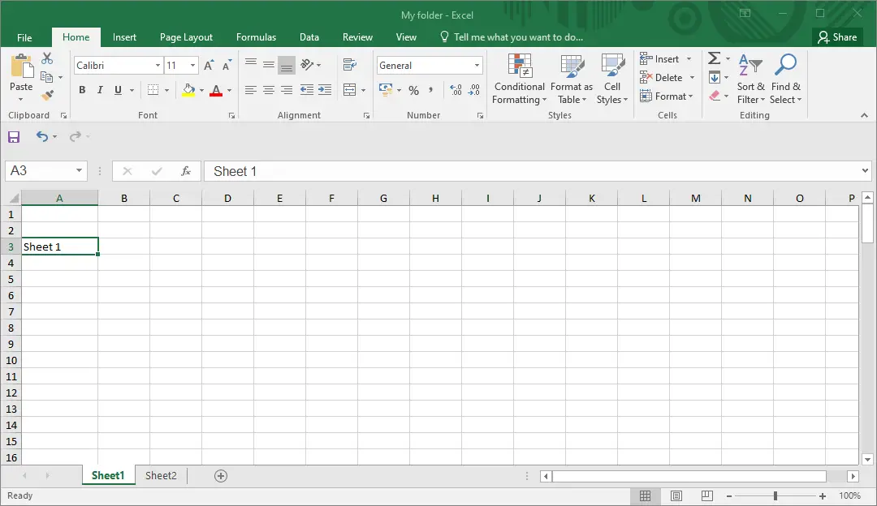Activate the Format Painter brush
Viewport: 877px width, 506px height.
[x=48, y=96]
